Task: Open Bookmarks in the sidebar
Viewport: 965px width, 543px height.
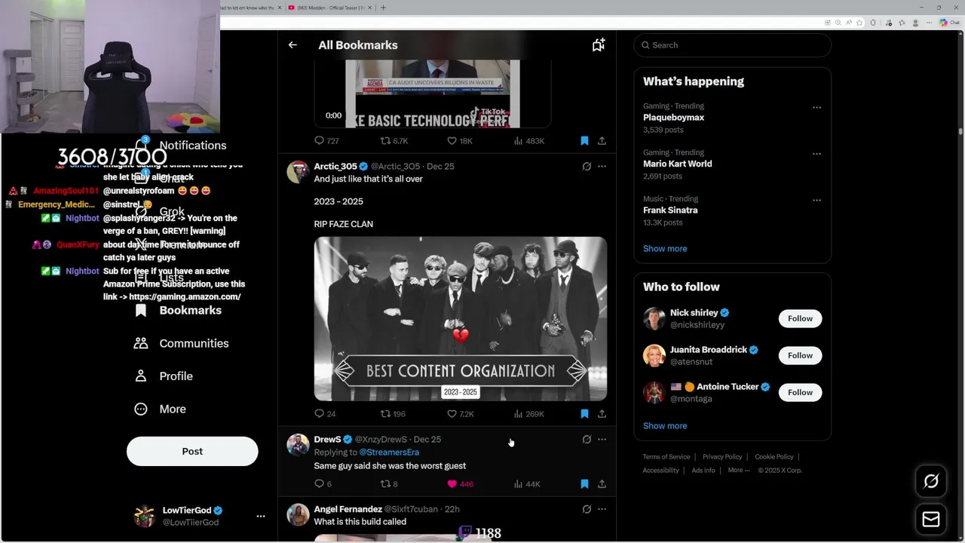Action: [x=179, y=311]
